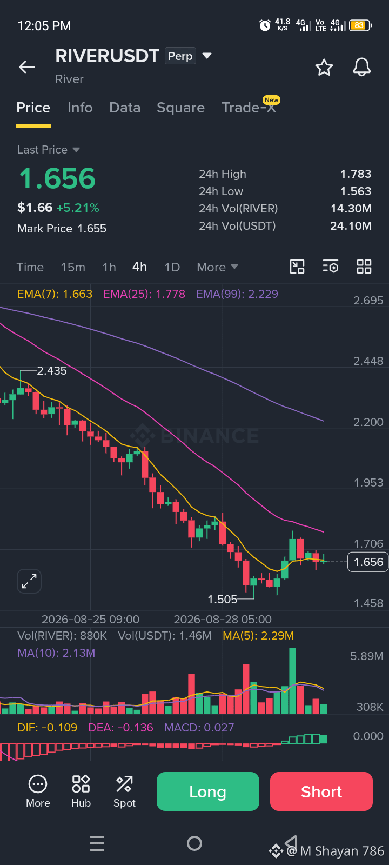Open the RIVERUSDT pair selector dropdown arrow

[x=206, y=56]
